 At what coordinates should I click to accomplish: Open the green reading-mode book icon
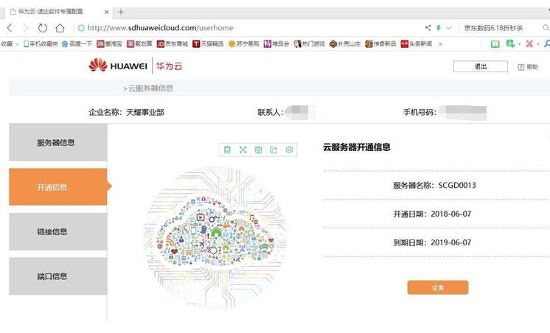[495, 43]
